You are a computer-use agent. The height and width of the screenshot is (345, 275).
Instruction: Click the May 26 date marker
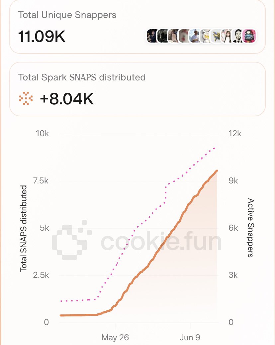point(115,337)
